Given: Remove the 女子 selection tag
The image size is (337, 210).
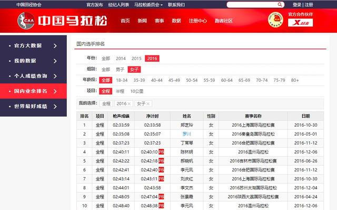Looking at the screenshot, I should pyautogui.click(x=148, y=104).
